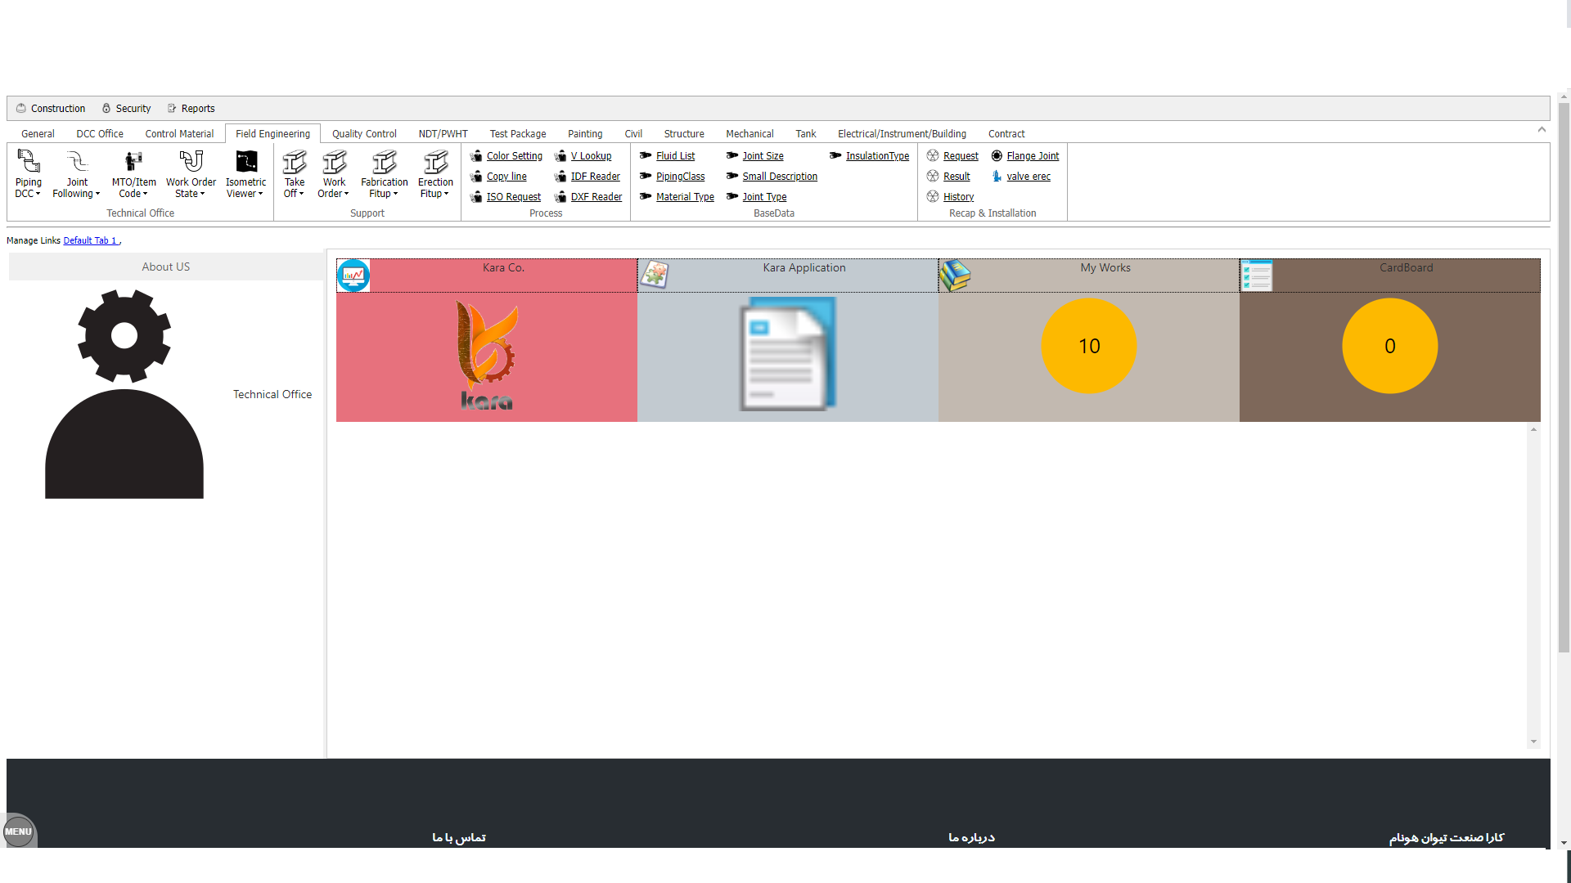Image resolution: width=1571 pixels, height=883 pixels.
Task: Click the valve erec icon
Action: (x=997, y=176)
